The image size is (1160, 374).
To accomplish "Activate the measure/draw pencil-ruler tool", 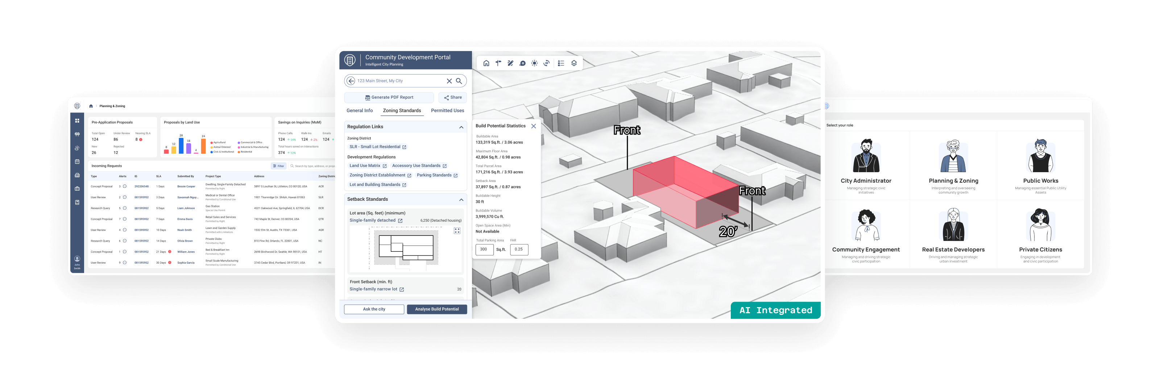I will [x=510, y=63].
